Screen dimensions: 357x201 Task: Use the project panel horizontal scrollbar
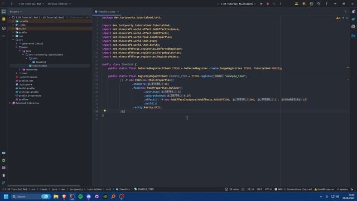pos(44,185)
